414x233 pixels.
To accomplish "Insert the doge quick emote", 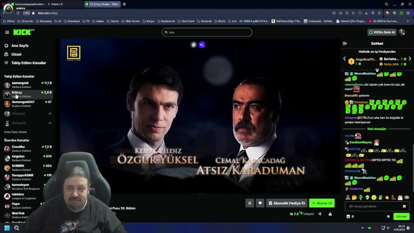I will pos(400,197).
